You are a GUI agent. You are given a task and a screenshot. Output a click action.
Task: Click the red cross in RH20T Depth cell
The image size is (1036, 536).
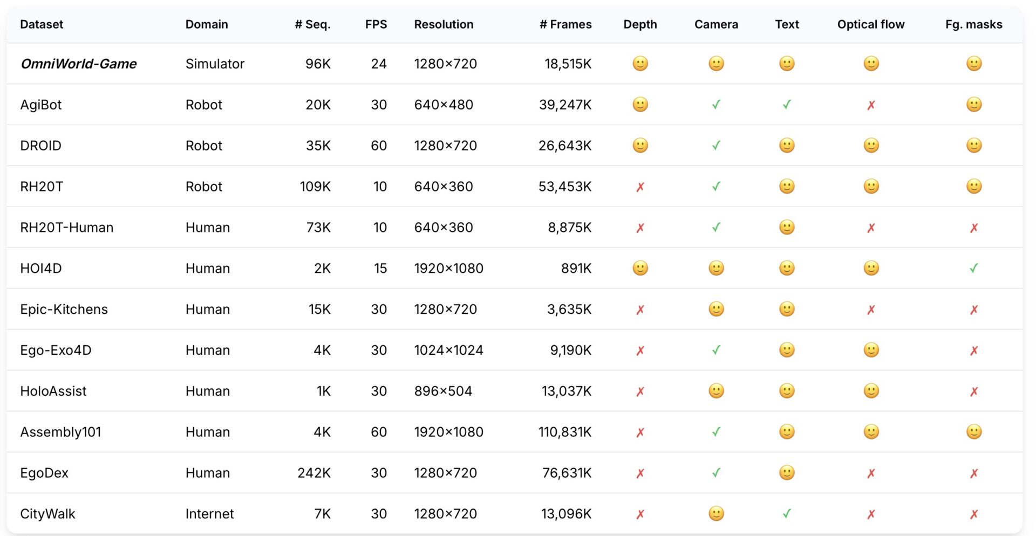(x=640, y=187)
